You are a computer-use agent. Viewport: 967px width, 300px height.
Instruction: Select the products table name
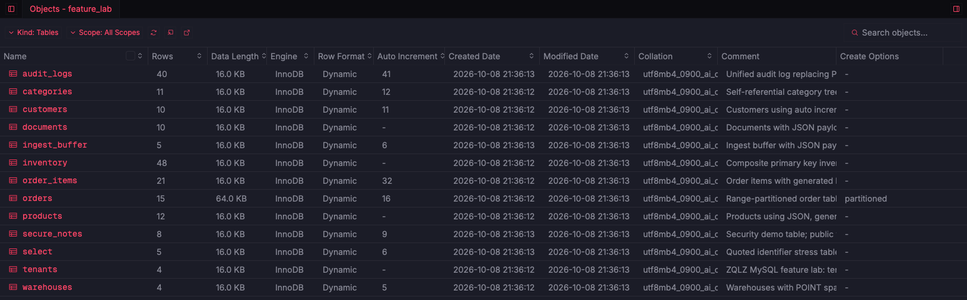[x=42, y=216]
